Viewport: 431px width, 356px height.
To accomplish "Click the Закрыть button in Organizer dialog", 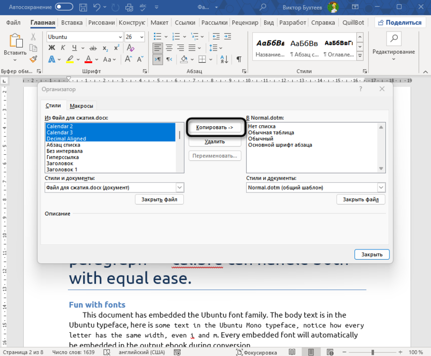I will [371, 254].
